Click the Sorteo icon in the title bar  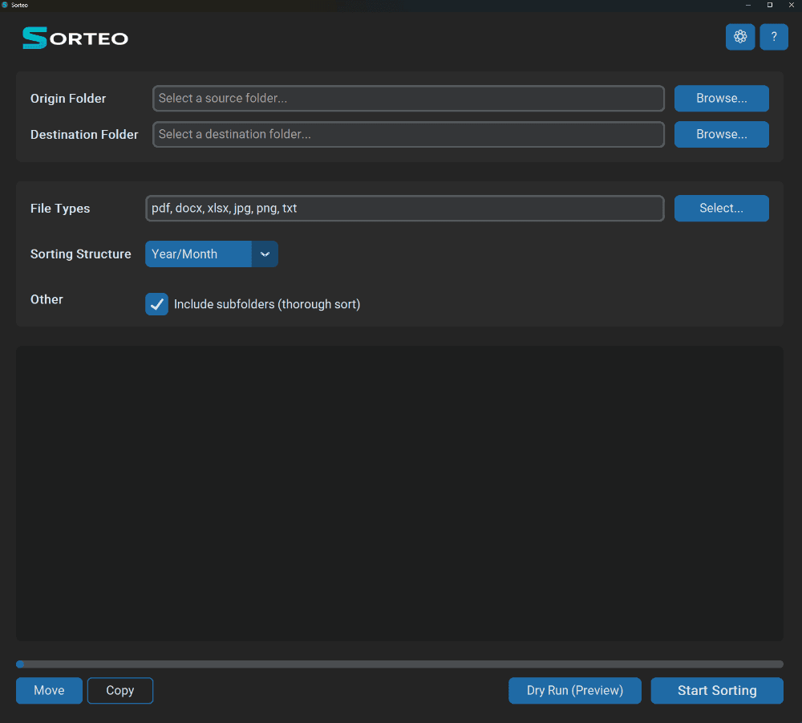7,5
